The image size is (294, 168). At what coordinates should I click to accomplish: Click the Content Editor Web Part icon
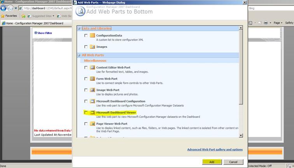(92, 67)
